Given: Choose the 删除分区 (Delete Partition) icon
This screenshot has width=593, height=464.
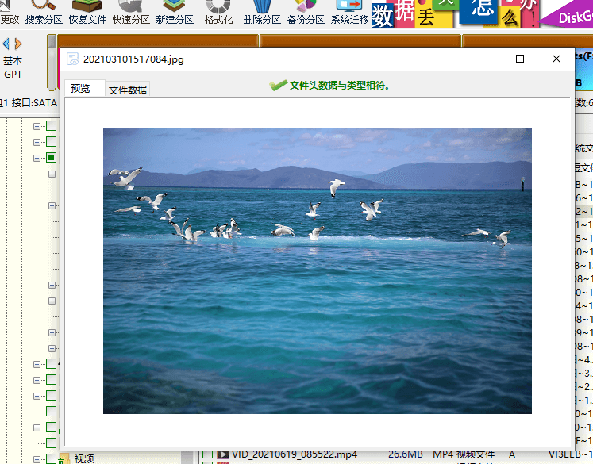Looking at the screenshot, I should [x=262, y=13].
